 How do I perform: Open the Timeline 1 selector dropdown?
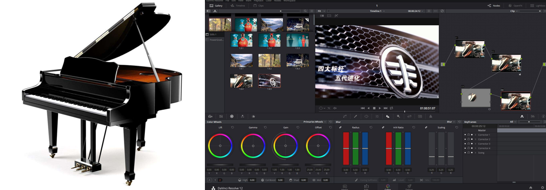377,11
